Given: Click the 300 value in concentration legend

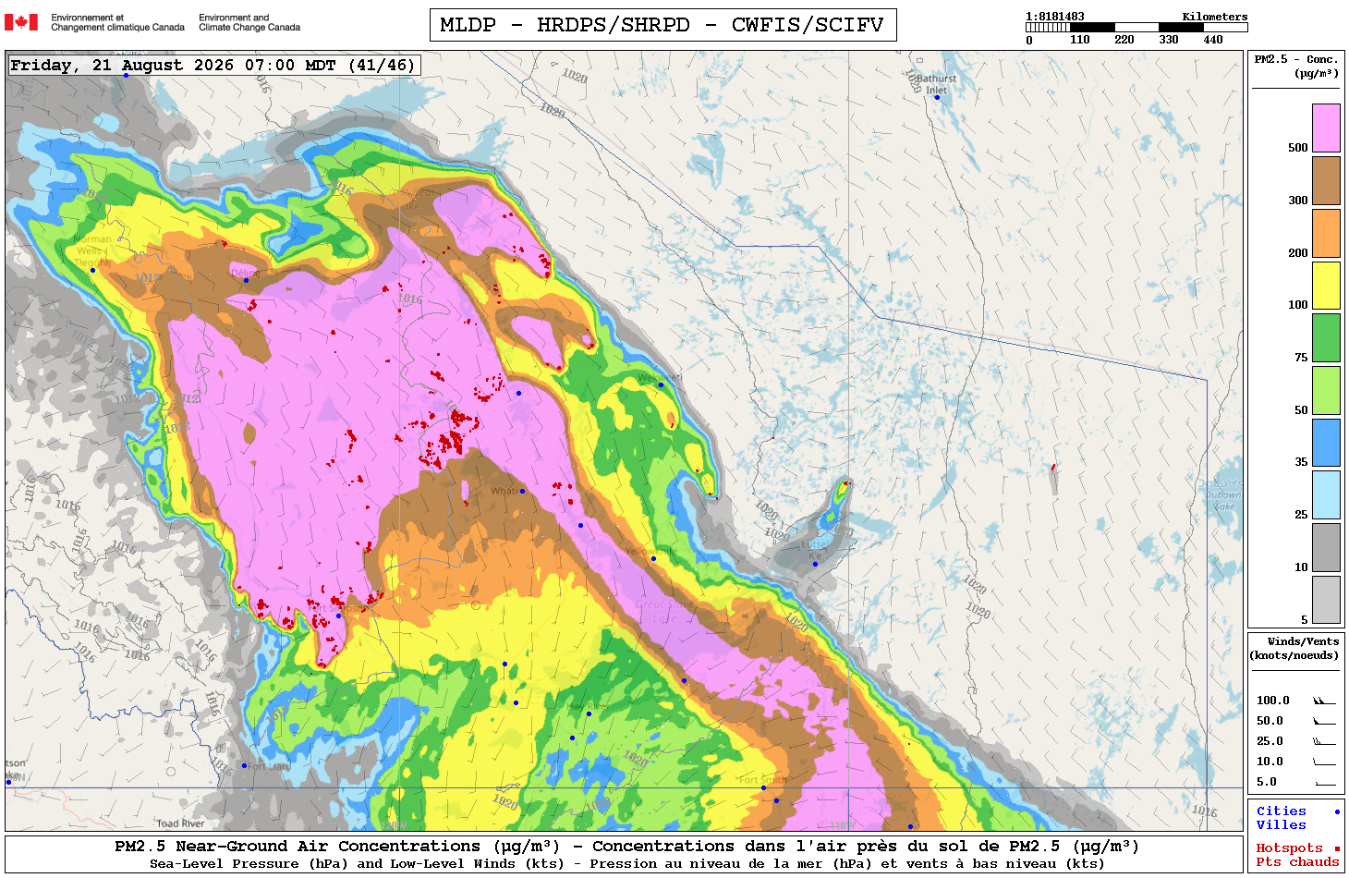Looking at the screenshot, I should point(1297,201).
